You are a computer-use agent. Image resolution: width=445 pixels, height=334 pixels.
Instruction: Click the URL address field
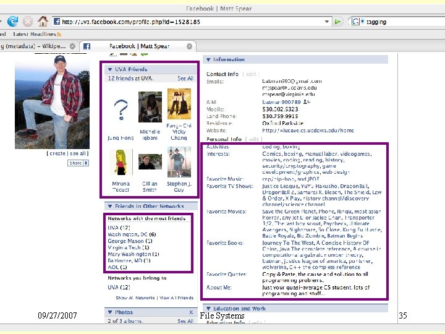coord(192,22)
